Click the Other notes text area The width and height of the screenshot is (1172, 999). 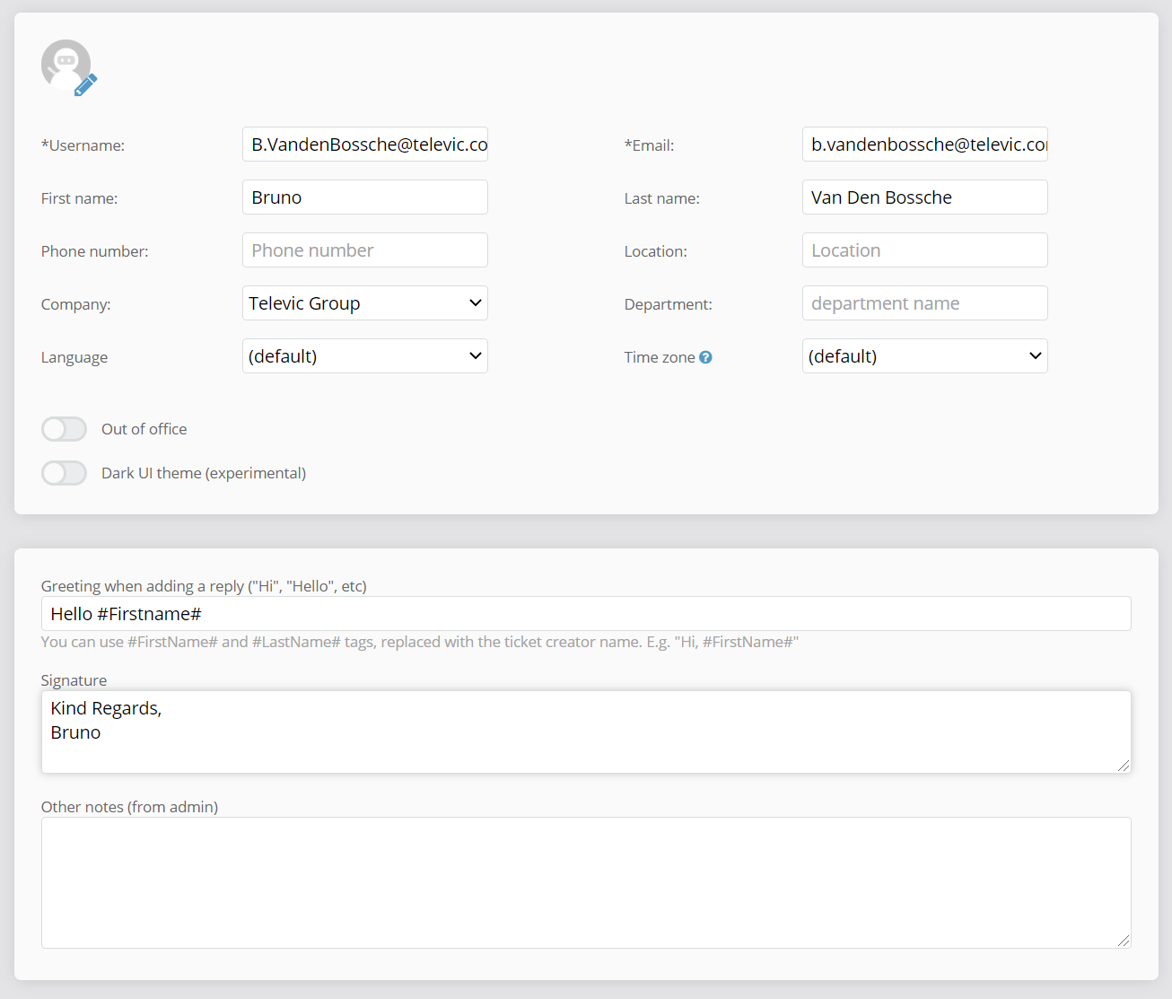(585, 882)
